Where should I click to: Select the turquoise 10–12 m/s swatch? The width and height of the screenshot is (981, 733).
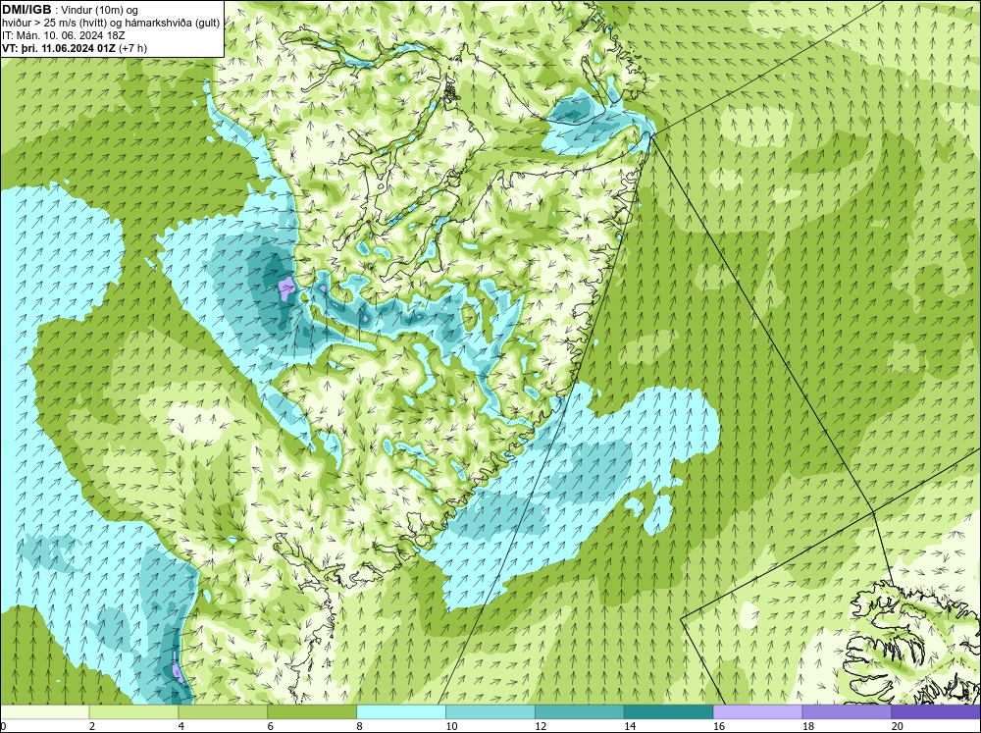[490, 711]
